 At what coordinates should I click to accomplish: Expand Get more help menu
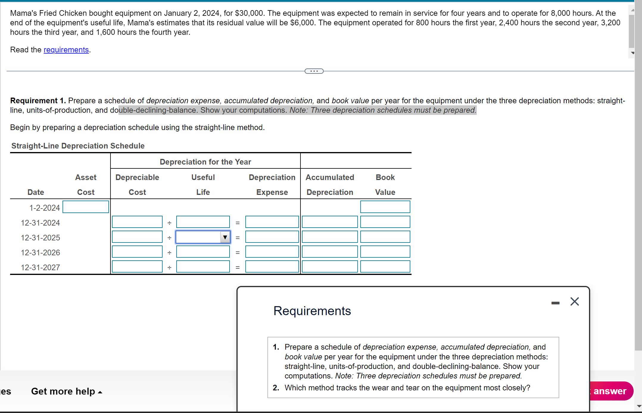click(x=67, y=391)
